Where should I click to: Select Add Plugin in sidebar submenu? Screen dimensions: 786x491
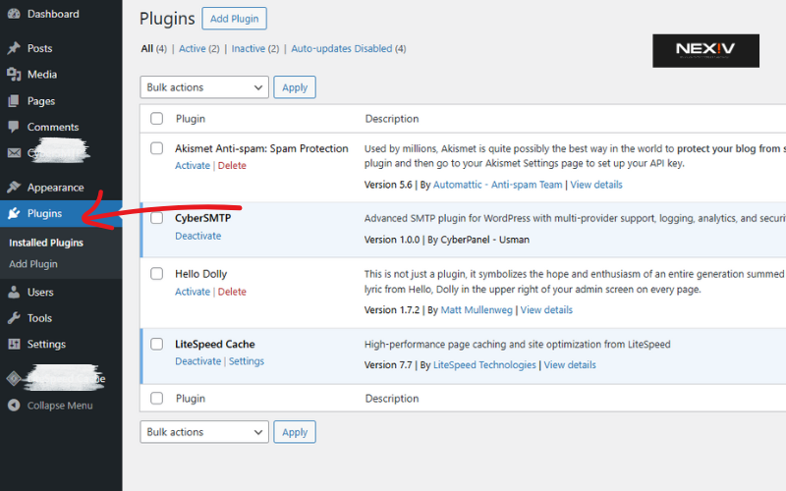coord(33,264)
